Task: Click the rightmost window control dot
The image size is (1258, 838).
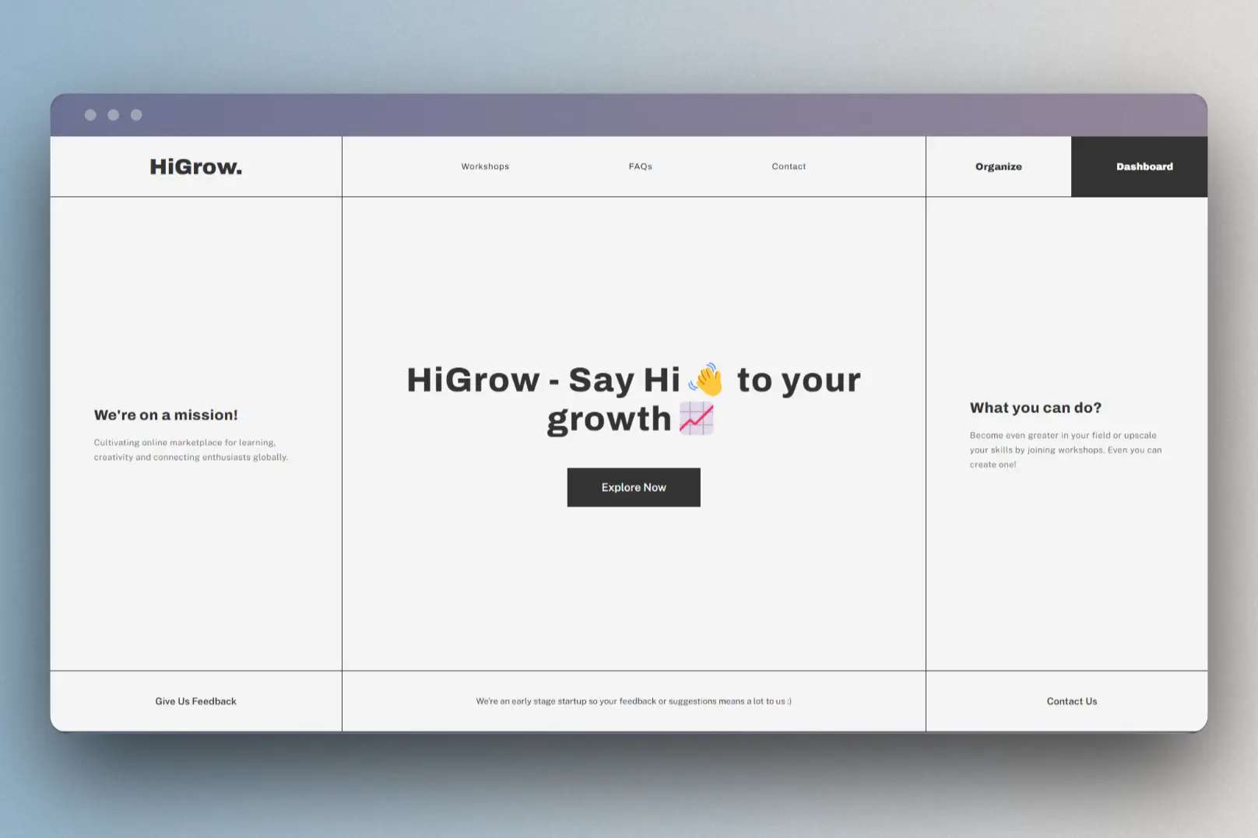Action: point(135,114)
